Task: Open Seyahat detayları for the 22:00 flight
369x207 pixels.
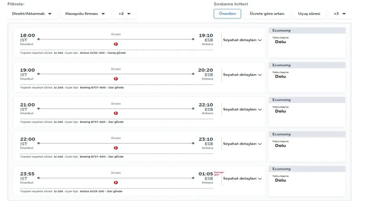Action: point(242,144)
